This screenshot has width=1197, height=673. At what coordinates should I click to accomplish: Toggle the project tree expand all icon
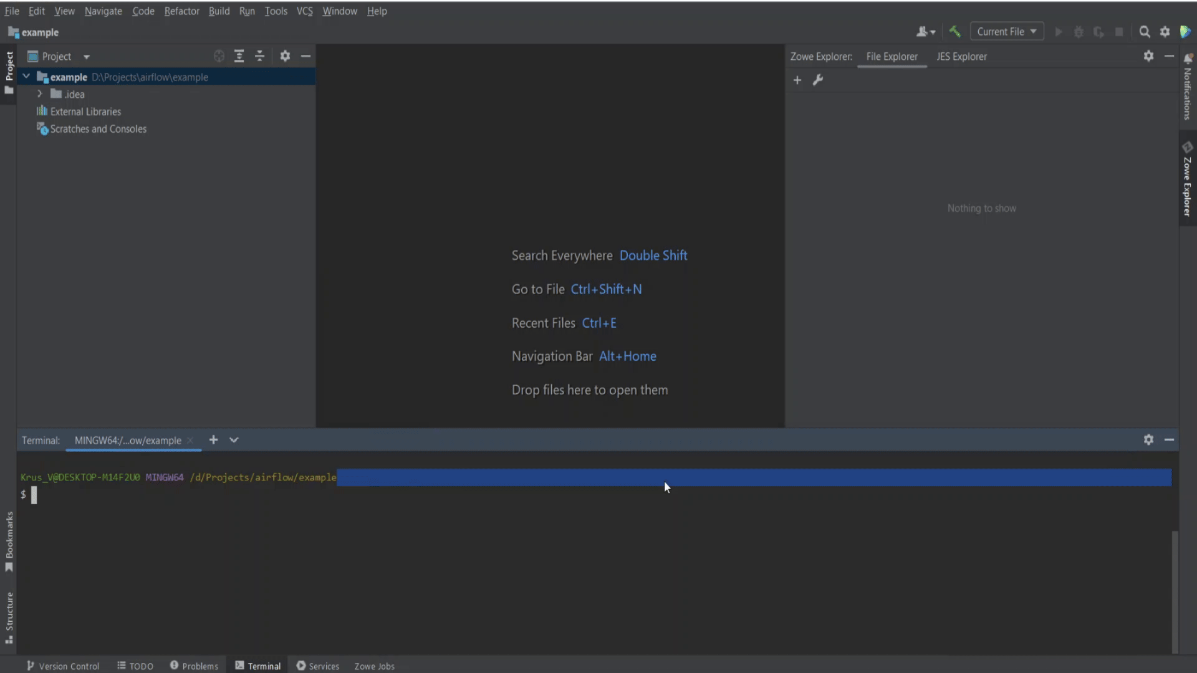[239, 56]
